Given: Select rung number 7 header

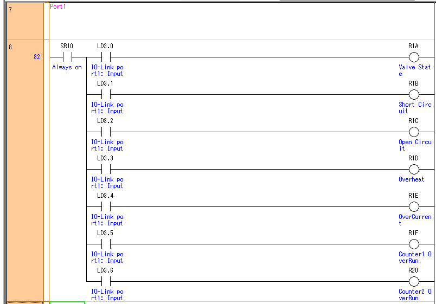Looking at the screenshot, I should pos(25,21).
